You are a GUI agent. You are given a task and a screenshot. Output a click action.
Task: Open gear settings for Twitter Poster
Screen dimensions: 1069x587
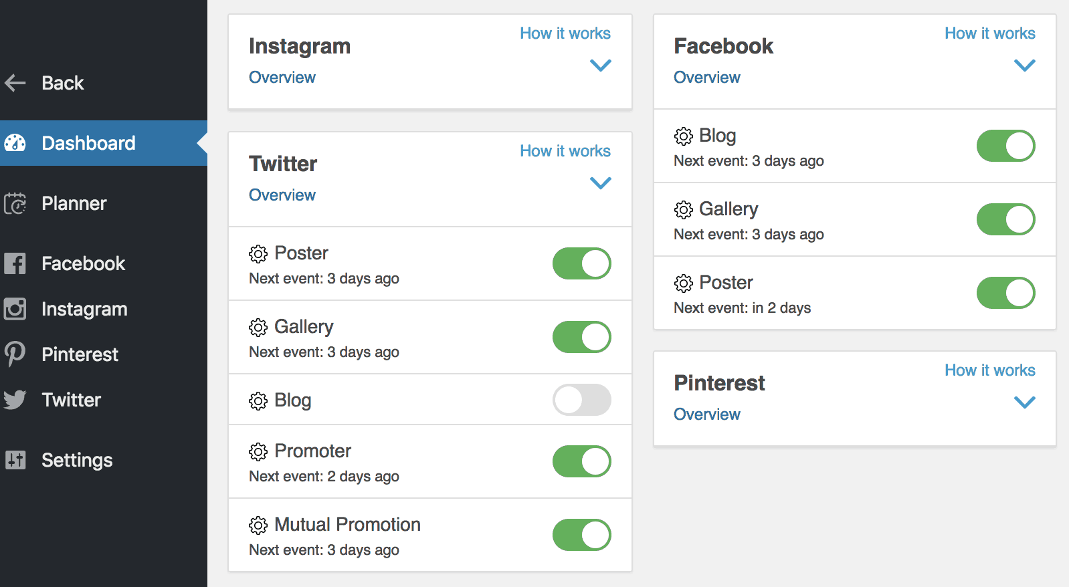pos(258,254)
